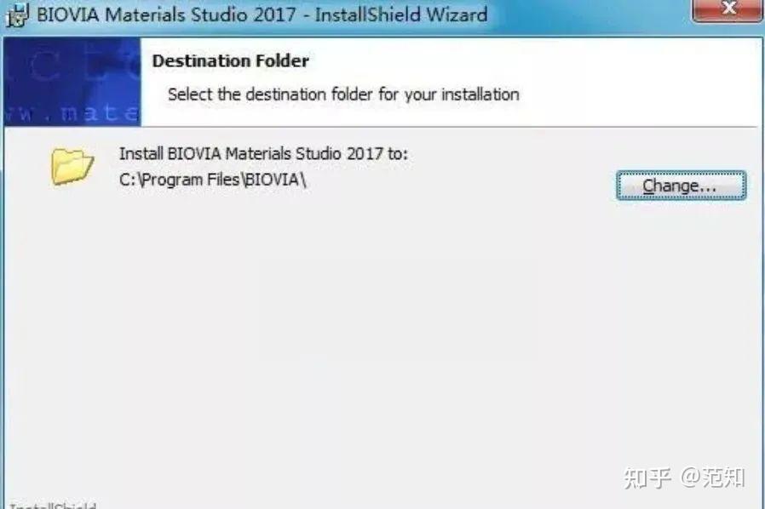The height and width of the screenshot is (509, 765).
Task: Close the InstallShield Wizard window
Action: pos(728,9)
